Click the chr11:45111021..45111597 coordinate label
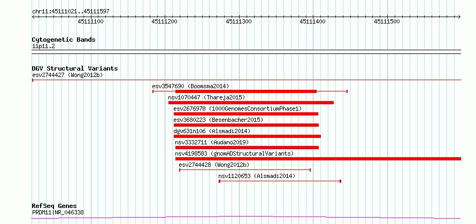476x224 pixels. point(71,12)
